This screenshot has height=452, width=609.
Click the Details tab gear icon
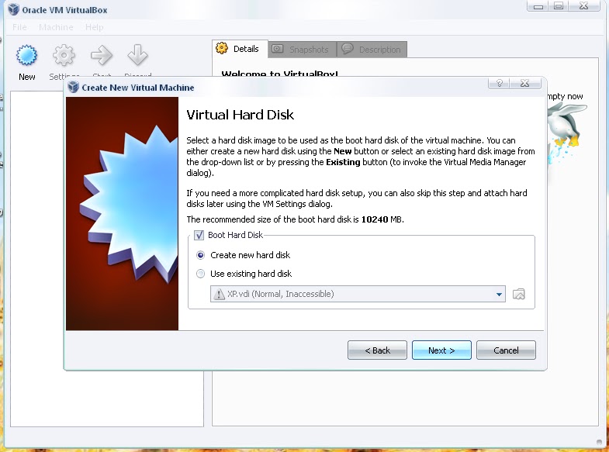[222, 48]
